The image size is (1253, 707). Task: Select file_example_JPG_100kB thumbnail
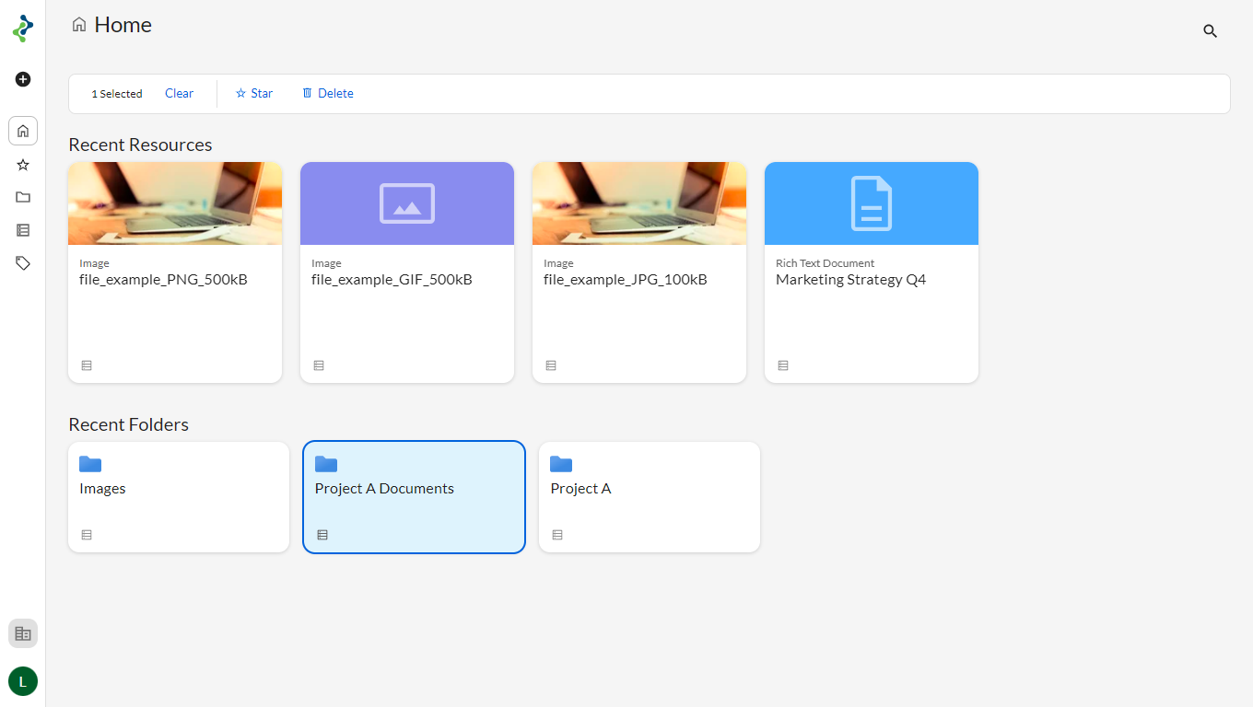(639, 203)
